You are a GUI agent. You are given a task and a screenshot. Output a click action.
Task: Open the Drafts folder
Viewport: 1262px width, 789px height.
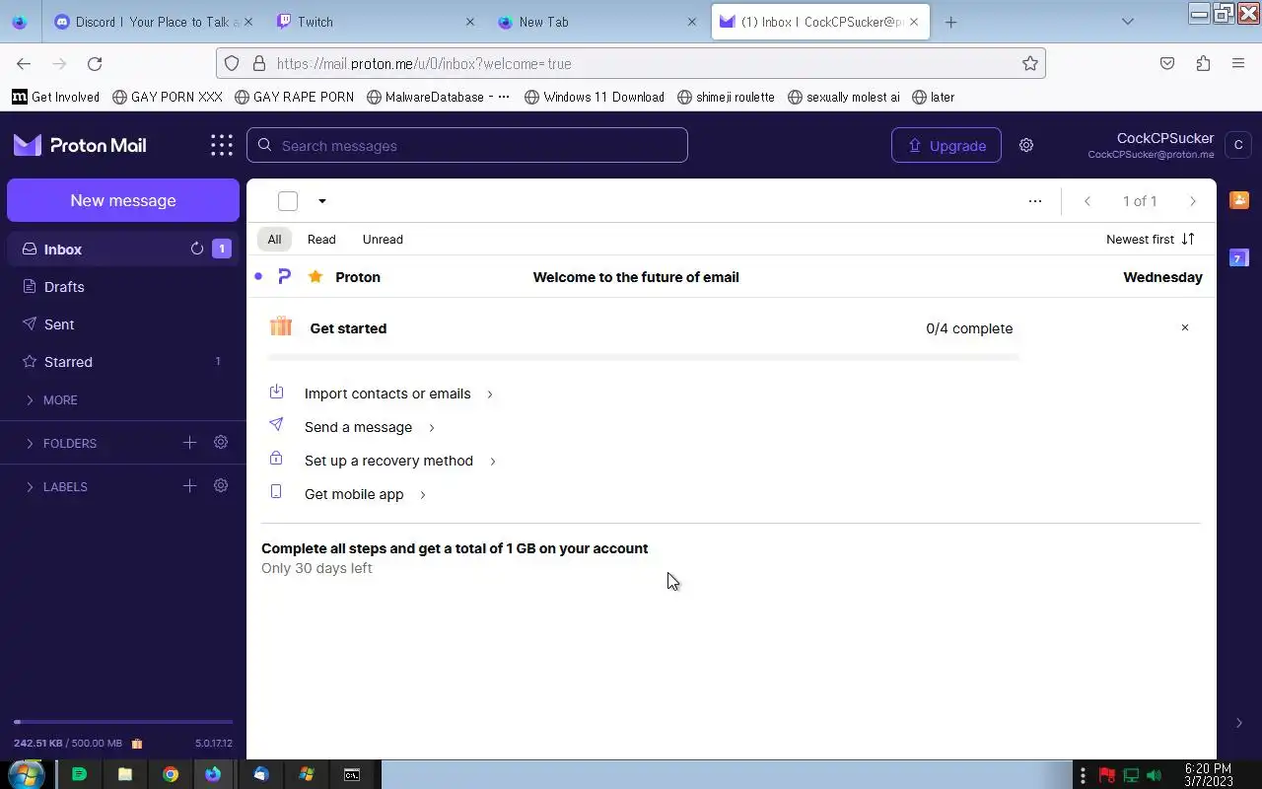(123, 287)
